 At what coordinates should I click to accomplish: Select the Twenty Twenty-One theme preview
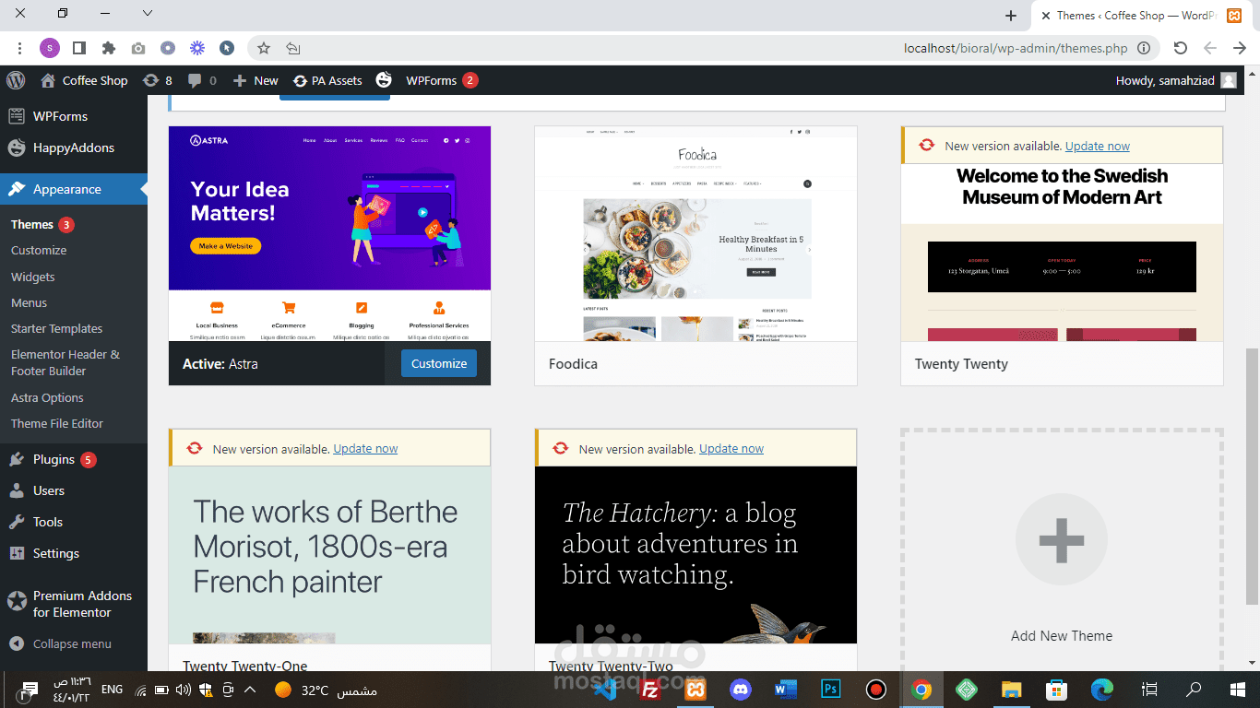point(329,555)
